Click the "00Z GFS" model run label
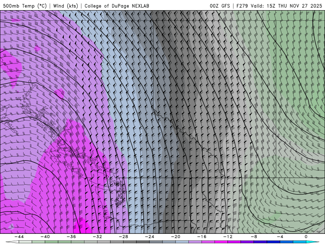Viewport: 325px width, 244px height. (220, 6)
